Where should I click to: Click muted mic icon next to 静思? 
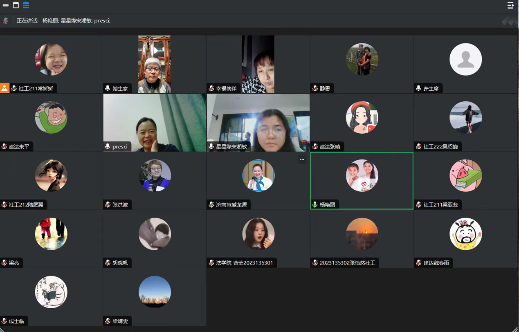pyautogui.click(x=315, y=88)
